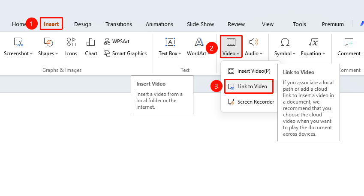Click the Text Box icon
This screenshot has height=196, width=364.
point(170,42)
